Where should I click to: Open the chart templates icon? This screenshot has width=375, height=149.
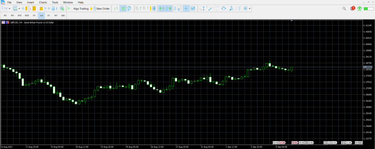coord(15,8)
